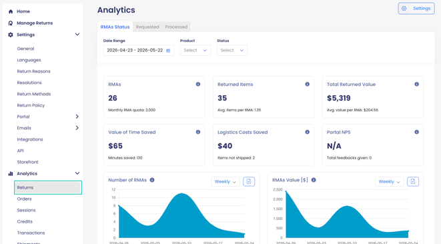441x244 pixels.
Task: Click the info icon on Portal NPS card
Action: pyautogui.click(x=416, y=132)
